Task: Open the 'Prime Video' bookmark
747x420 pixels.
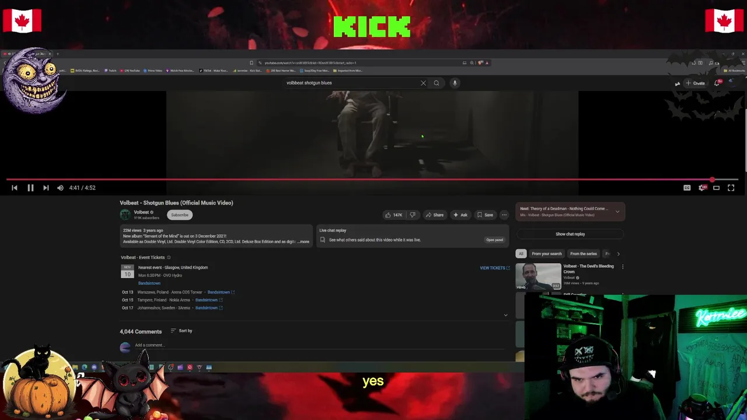Action: 153,71
